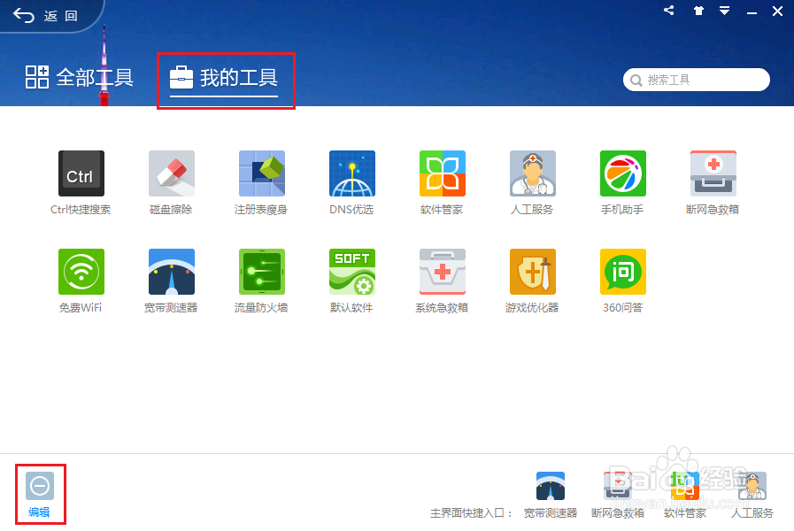
Task: Click the 搜索工具 search field
Action: [696, 79]
